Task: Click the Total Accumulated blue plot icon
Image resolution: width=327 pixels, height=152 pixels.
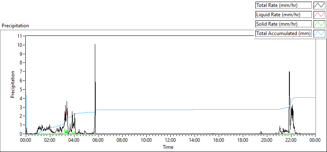Action: tap(319, 33)
